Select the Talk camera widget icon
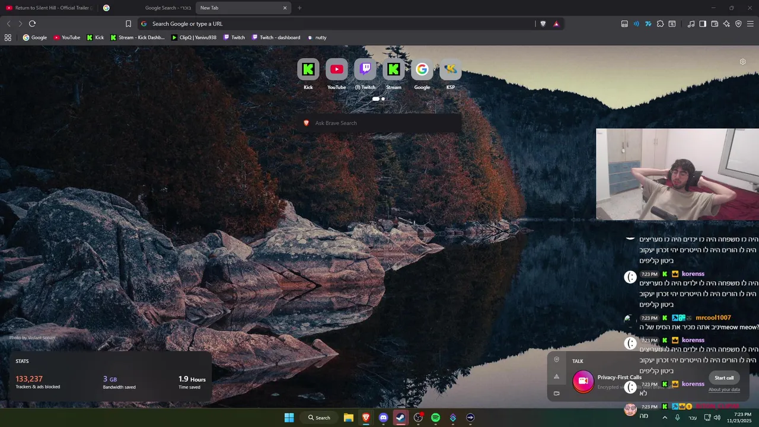The image size is (759, 427). [556, 393]
